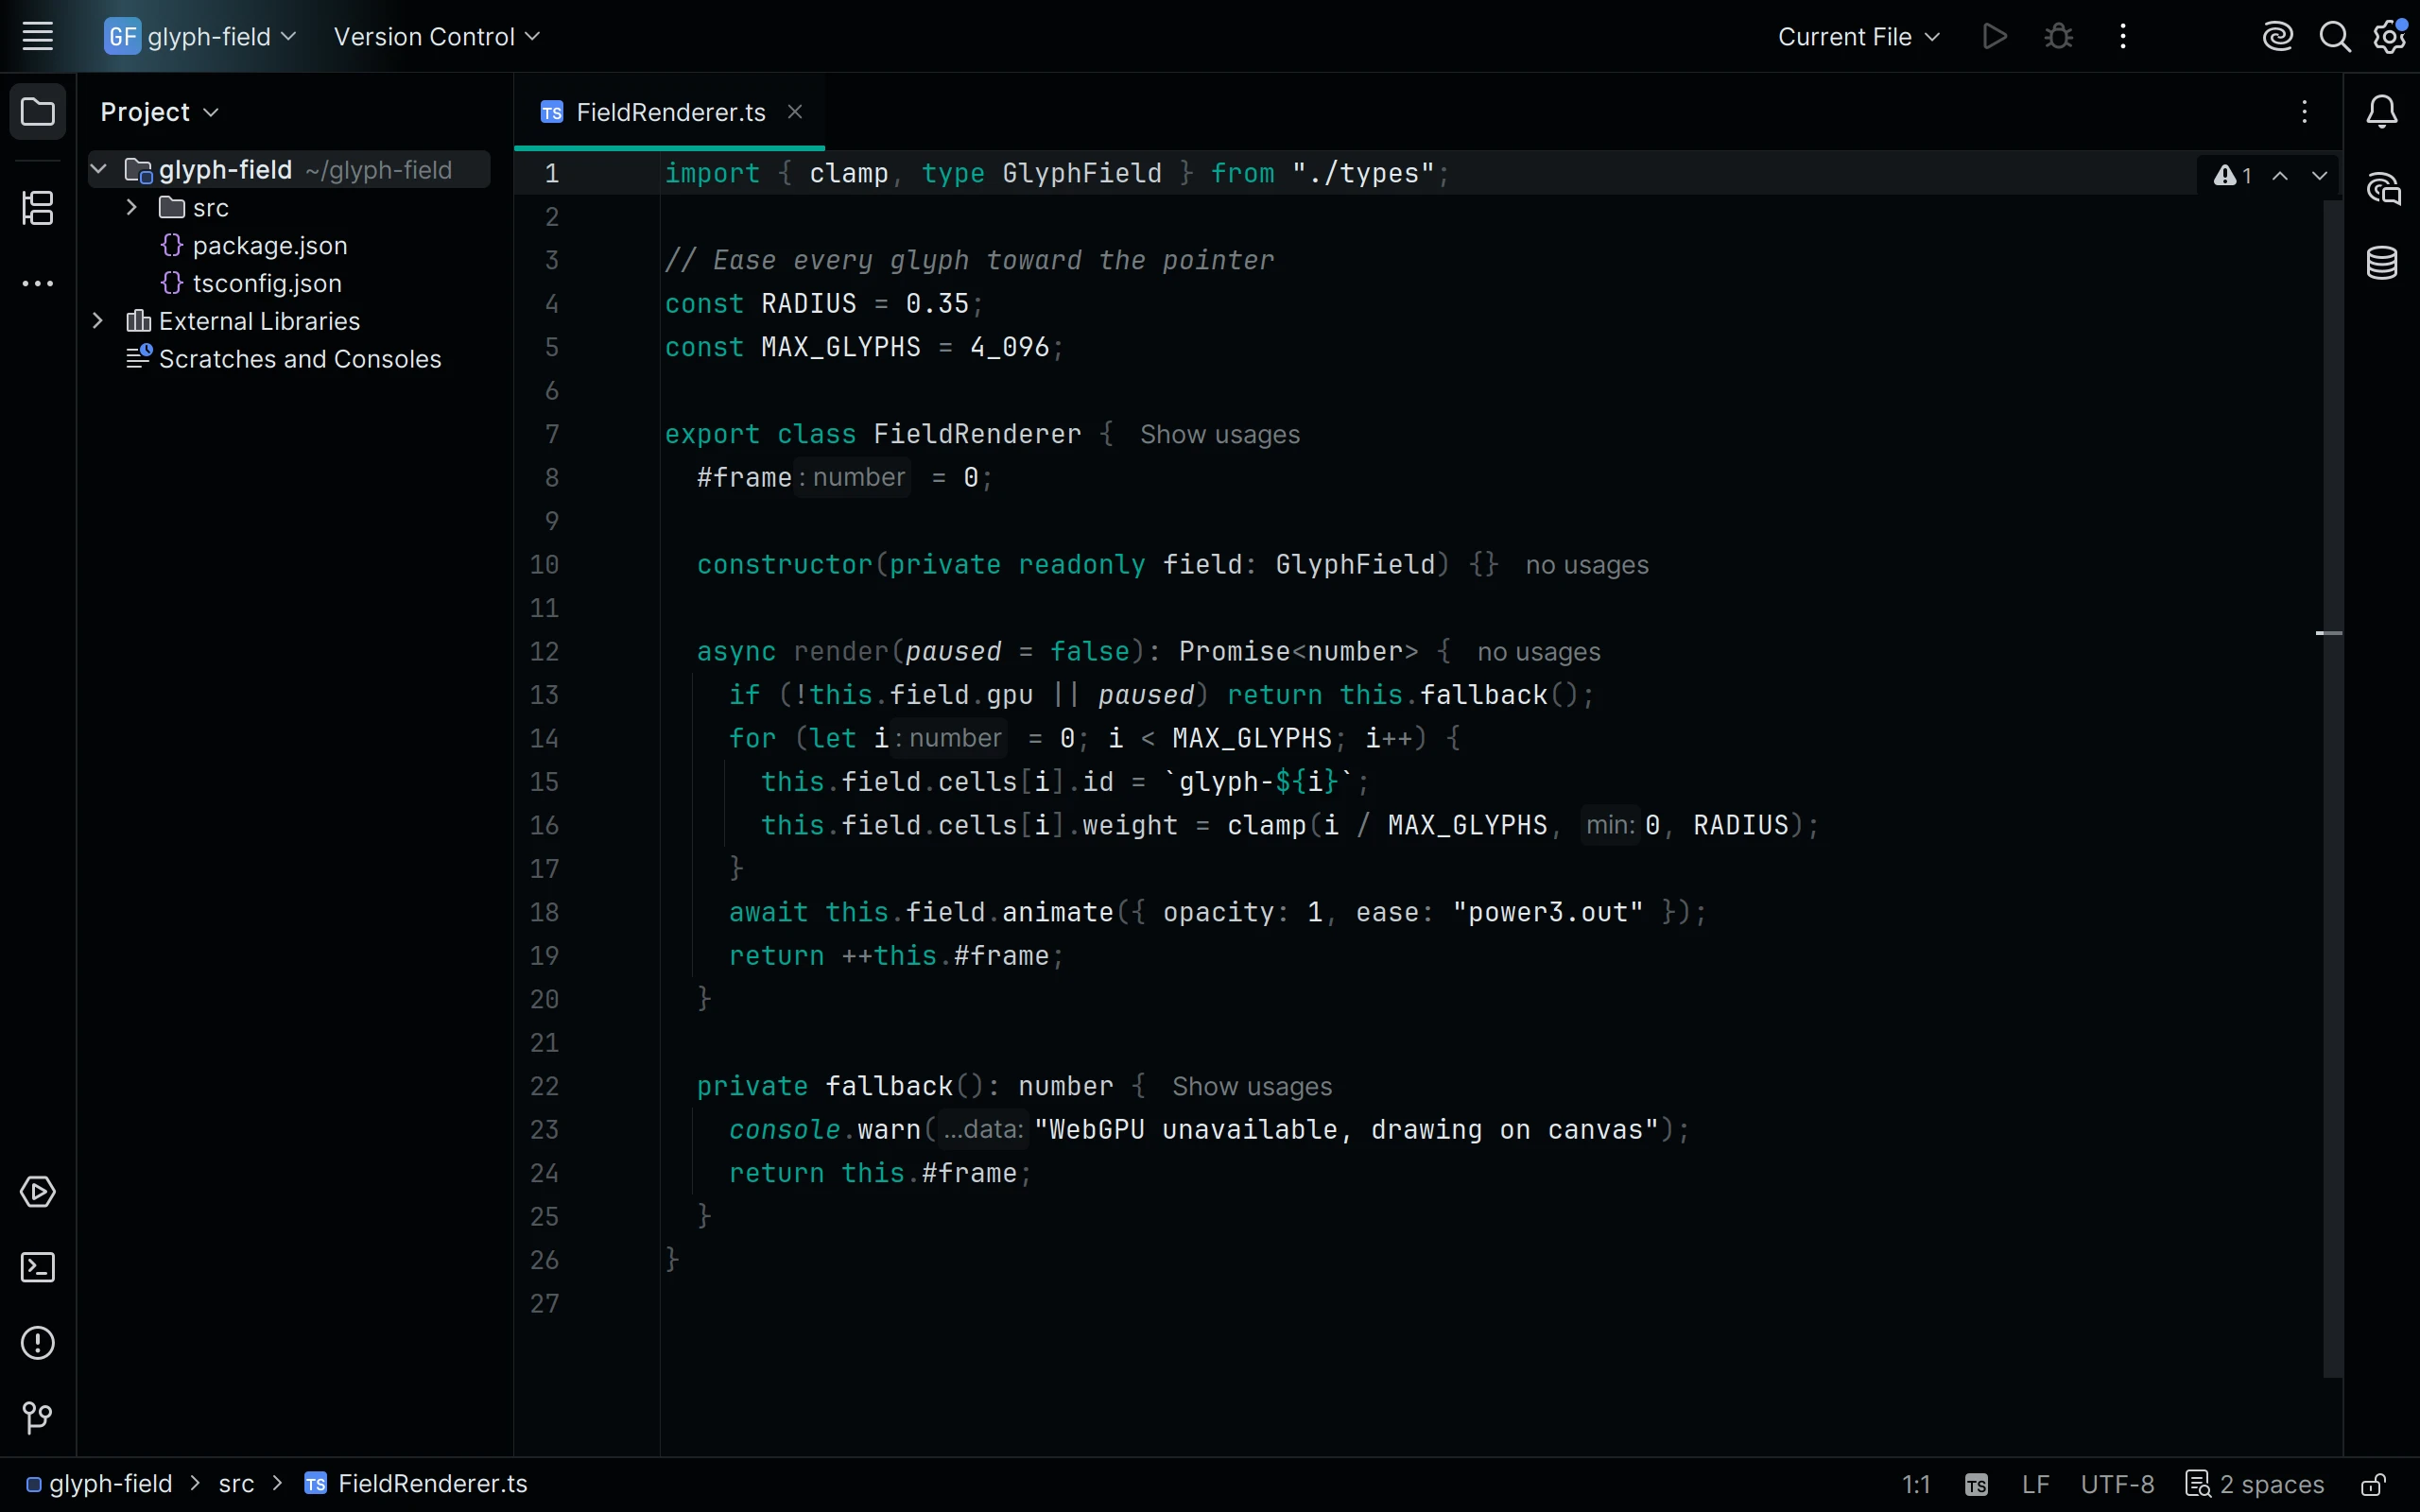Select package.json in the project tree
Viewport: 2420px width, 1512px height.
point(270,246)
